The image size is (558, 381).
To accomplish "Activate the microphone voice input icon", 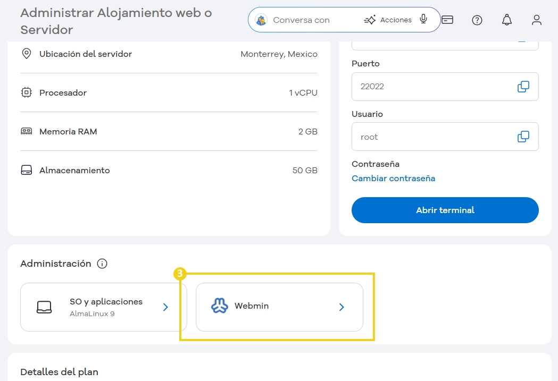I will [423, 19].
